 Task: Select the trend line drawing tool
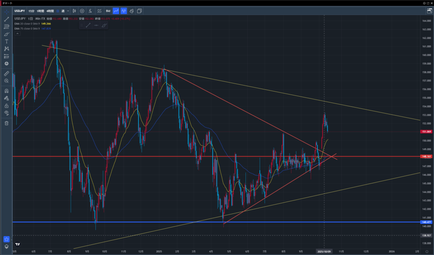click(x=6, y=19)
